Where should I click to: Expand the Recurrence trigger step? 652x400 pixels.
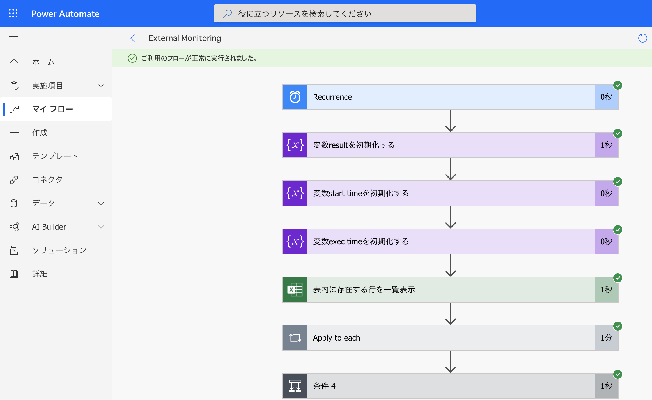[450, 97]
